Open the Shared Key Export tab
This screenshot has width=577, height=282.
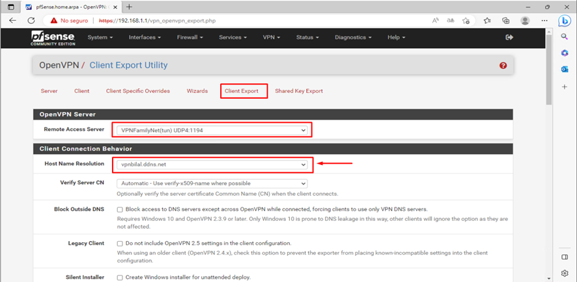click(299, 91)
